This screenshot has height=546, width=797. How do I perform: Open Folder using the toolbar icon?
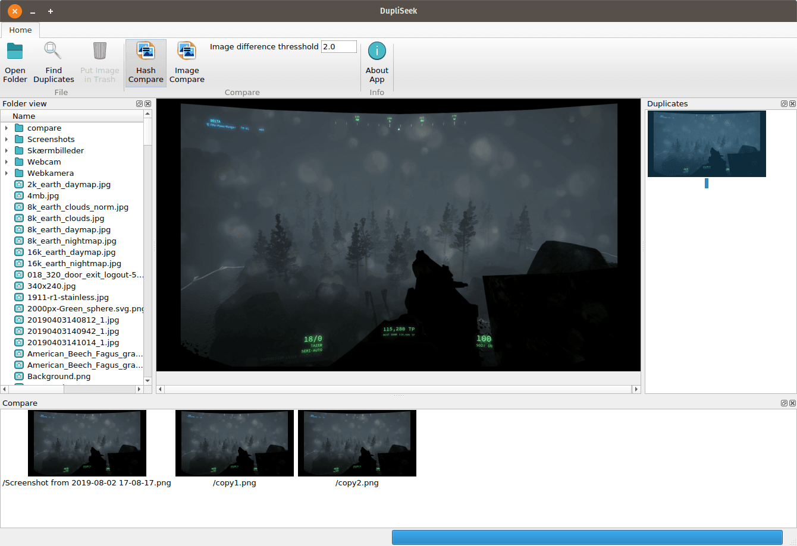click(15, 51)
